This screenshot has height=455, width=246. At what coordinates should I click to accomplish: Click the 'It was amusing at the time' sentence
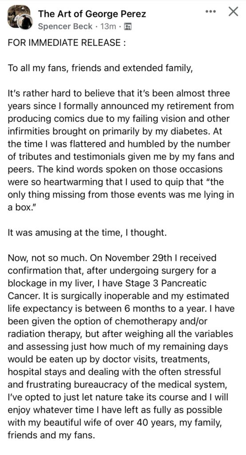coord(87,233)
